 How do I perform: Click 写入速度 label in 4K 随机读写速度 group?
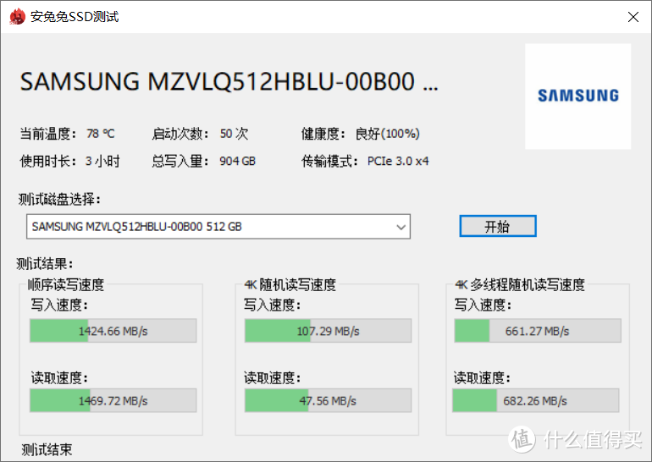tap(272, 305)
